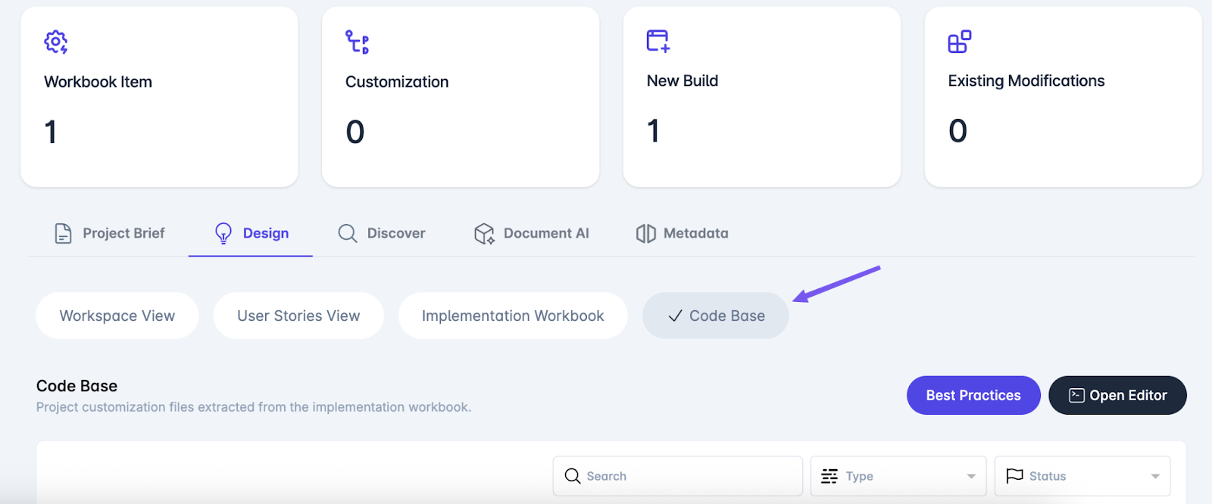Click the Project Brief document icon
Screen dimensions: 1212x504
pos(64,233)
